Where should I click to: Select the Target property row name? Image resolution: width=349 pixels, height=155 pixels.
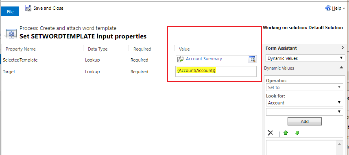[9, 72]
